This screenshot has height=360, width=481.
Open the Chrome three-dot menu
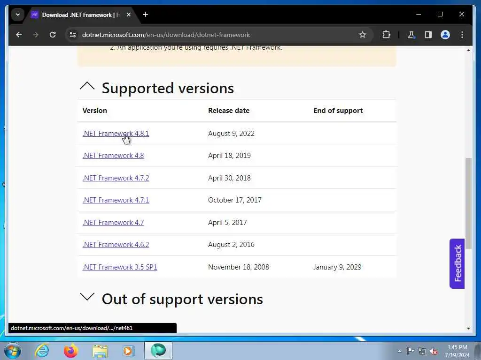(462, 35)
